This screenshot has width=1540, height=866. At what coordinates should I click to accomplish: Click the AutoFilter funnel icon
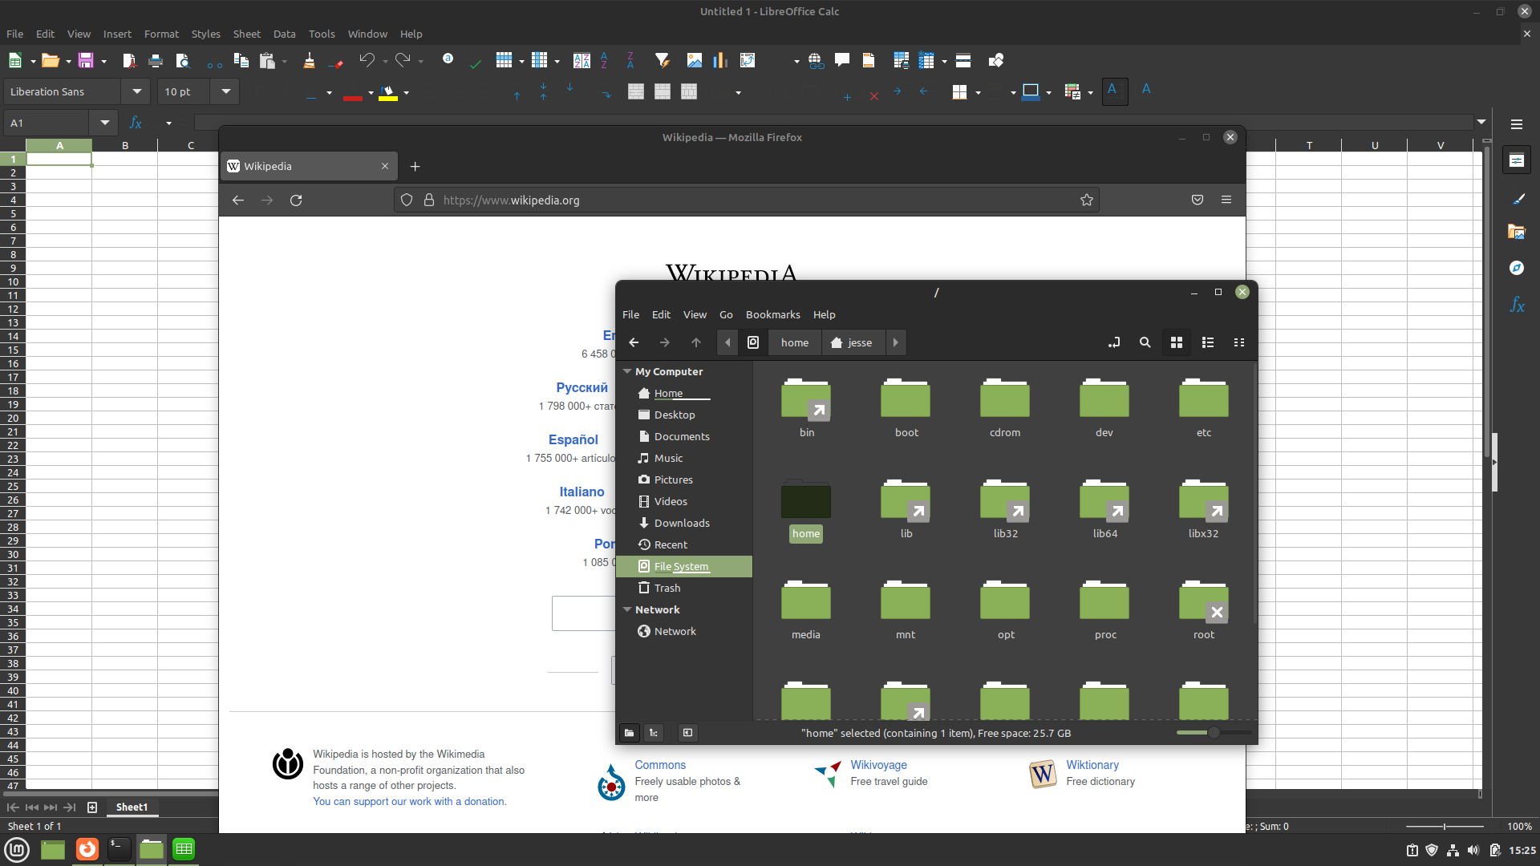pos(662,60)
